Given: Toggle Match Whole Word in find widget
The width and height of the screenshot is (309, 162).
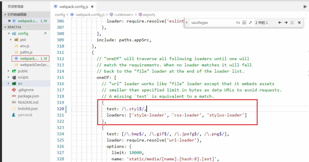Looking at the screenshot, I should (244, 23).
